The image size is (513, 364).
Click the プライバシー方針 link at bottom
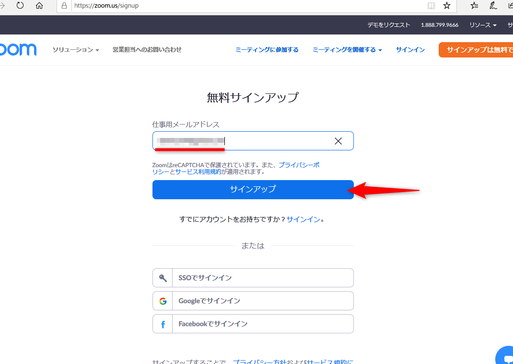(259, 362)
